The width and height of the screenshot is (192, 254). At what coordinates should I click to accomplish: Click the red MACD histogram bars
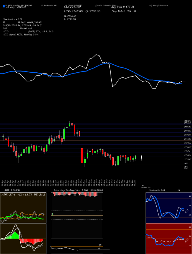coord(31,241)
